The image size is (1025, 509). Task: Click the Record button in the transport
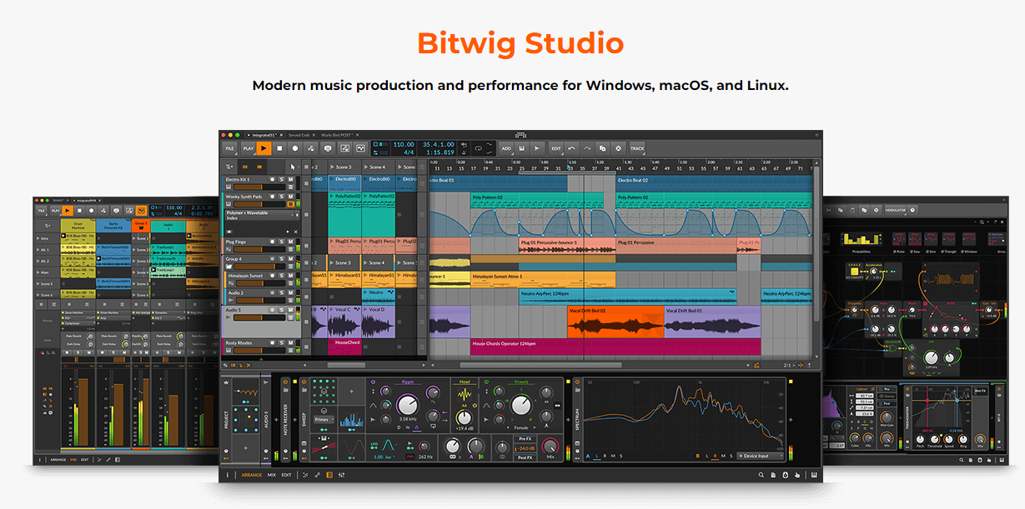coord(295,148)
